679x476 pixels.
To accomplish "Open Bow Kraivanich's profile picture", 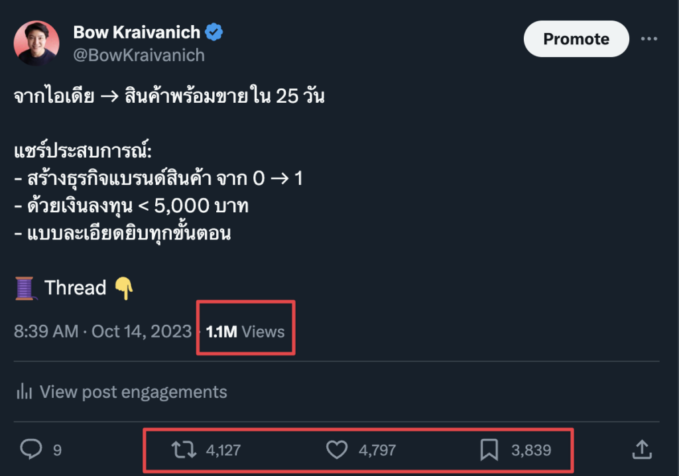I will coord(36,43).
